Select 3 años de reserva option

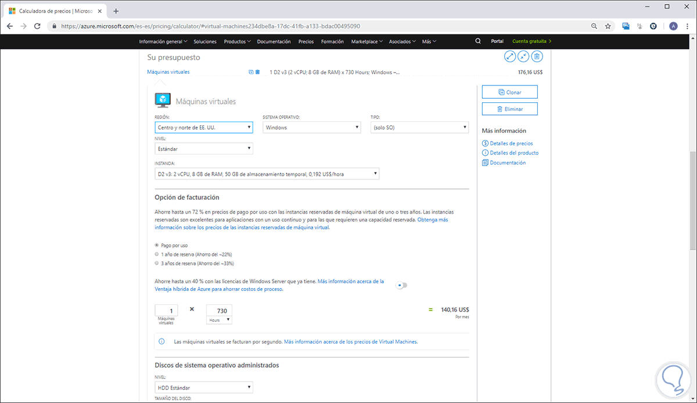[156, 263]
